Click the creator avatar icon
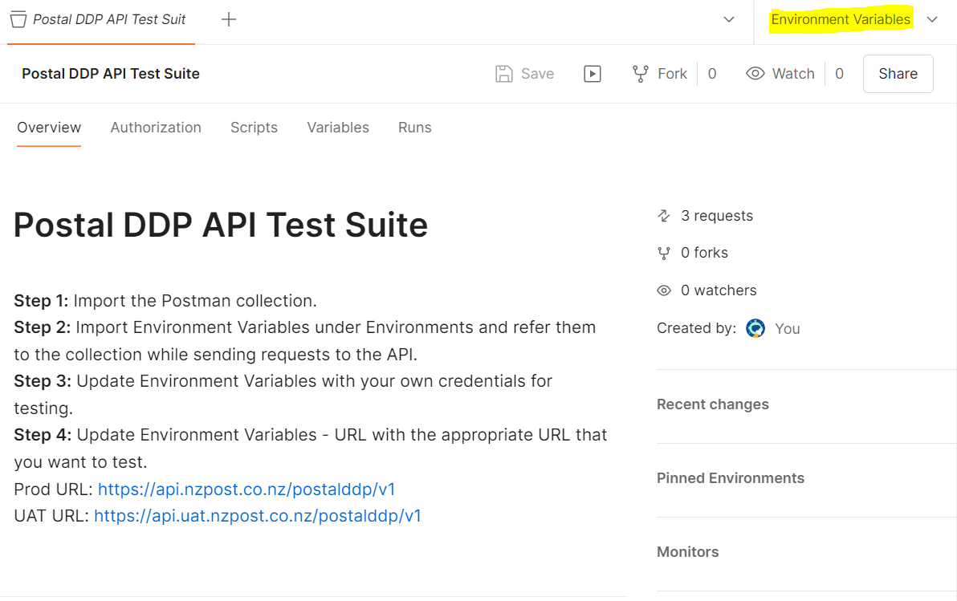 coord(755,328)
